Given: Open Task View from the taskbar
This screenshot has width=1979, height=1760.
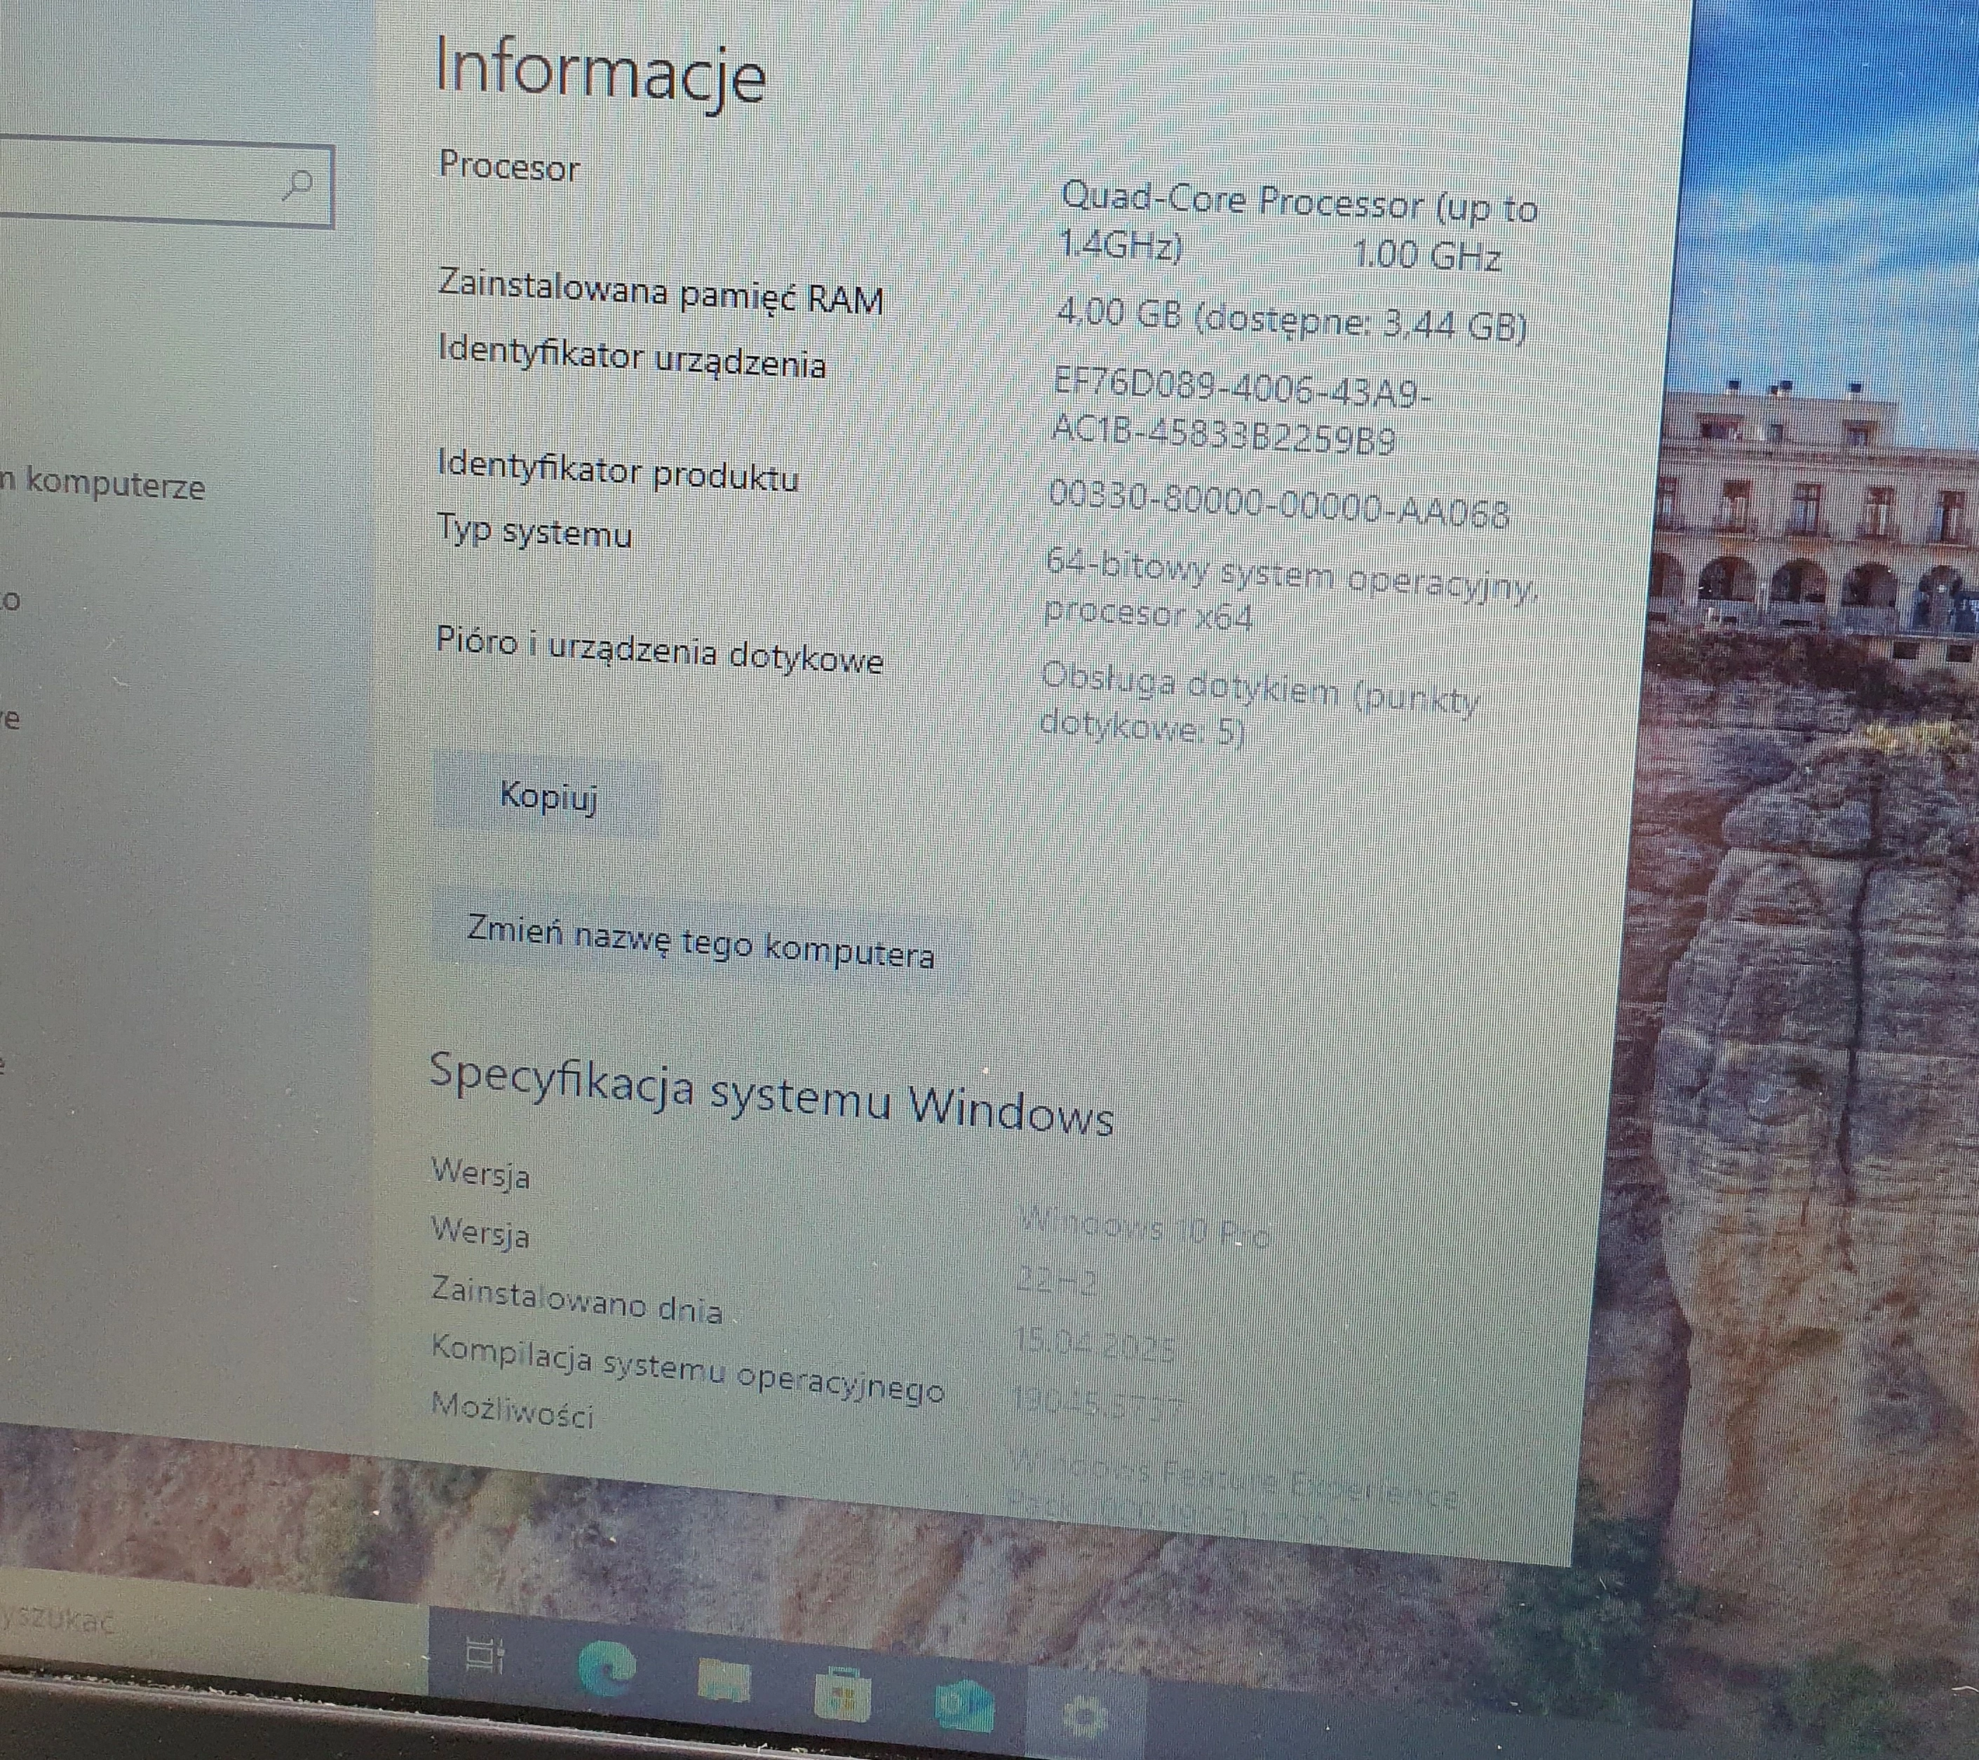Looking at the screenshot, I should [484, 1655].
